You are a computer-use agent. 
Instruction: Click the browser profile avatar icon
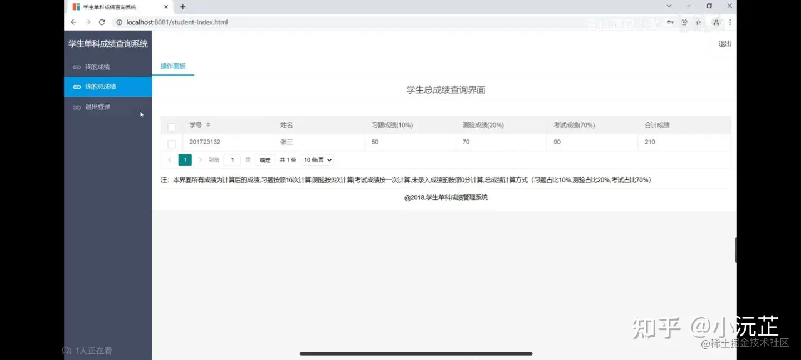coord(716,22)
